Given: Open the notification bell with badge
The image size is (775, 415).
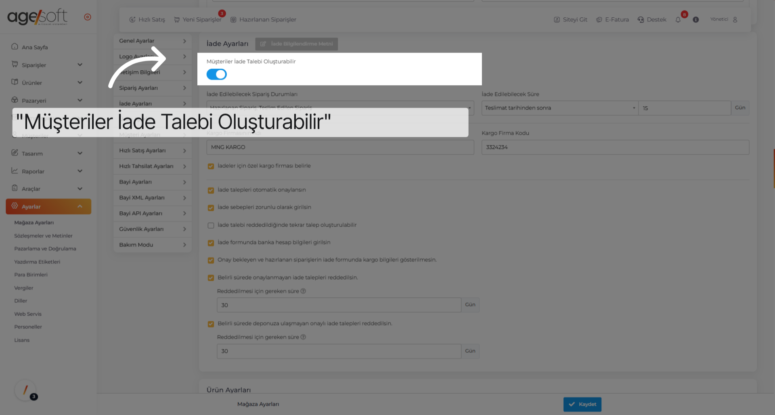Looking at the screenshot, I should pos(678,19).
